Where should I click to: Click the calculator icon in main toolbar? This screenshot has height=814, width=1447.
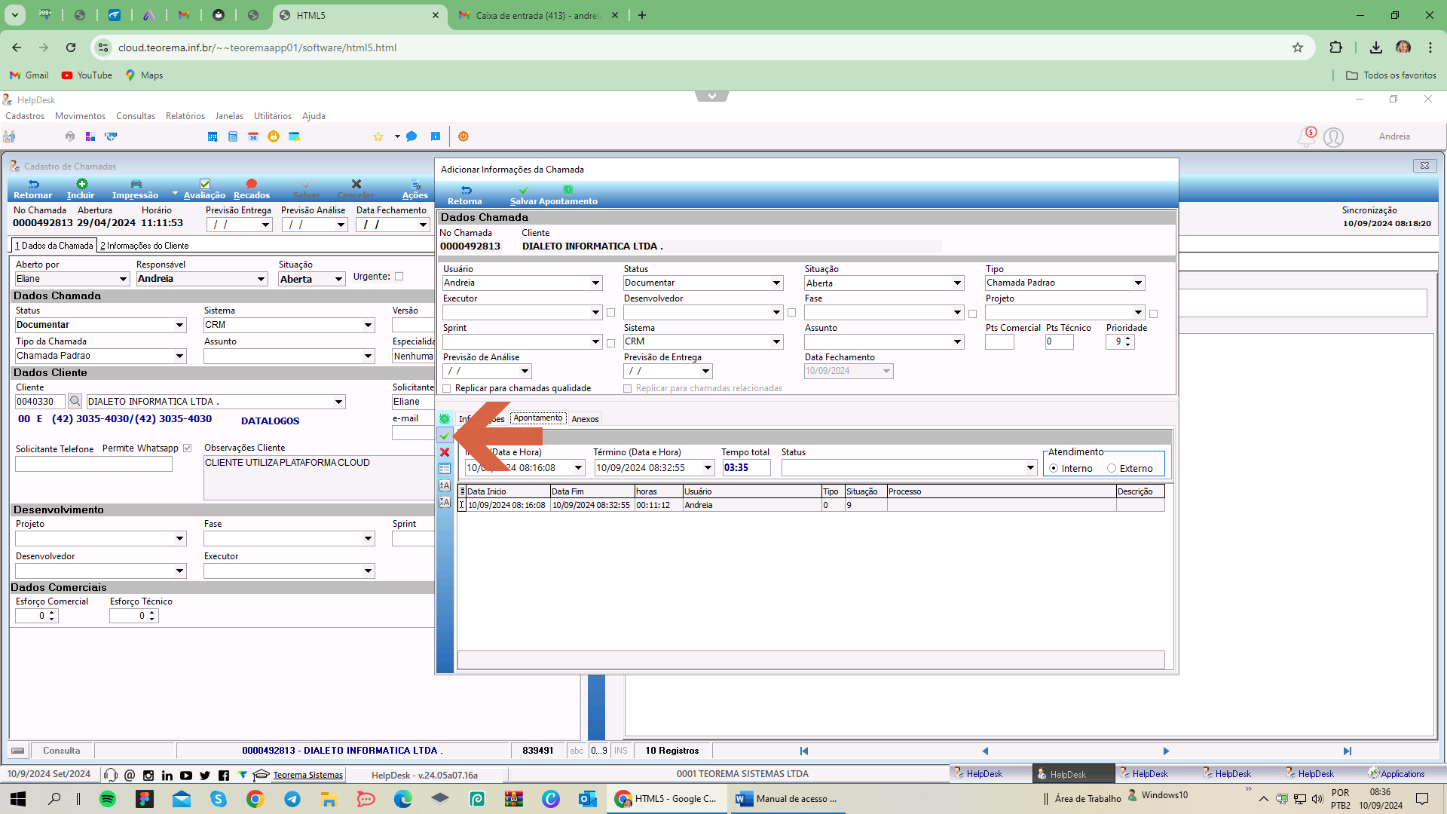click(x=233, y=136)
